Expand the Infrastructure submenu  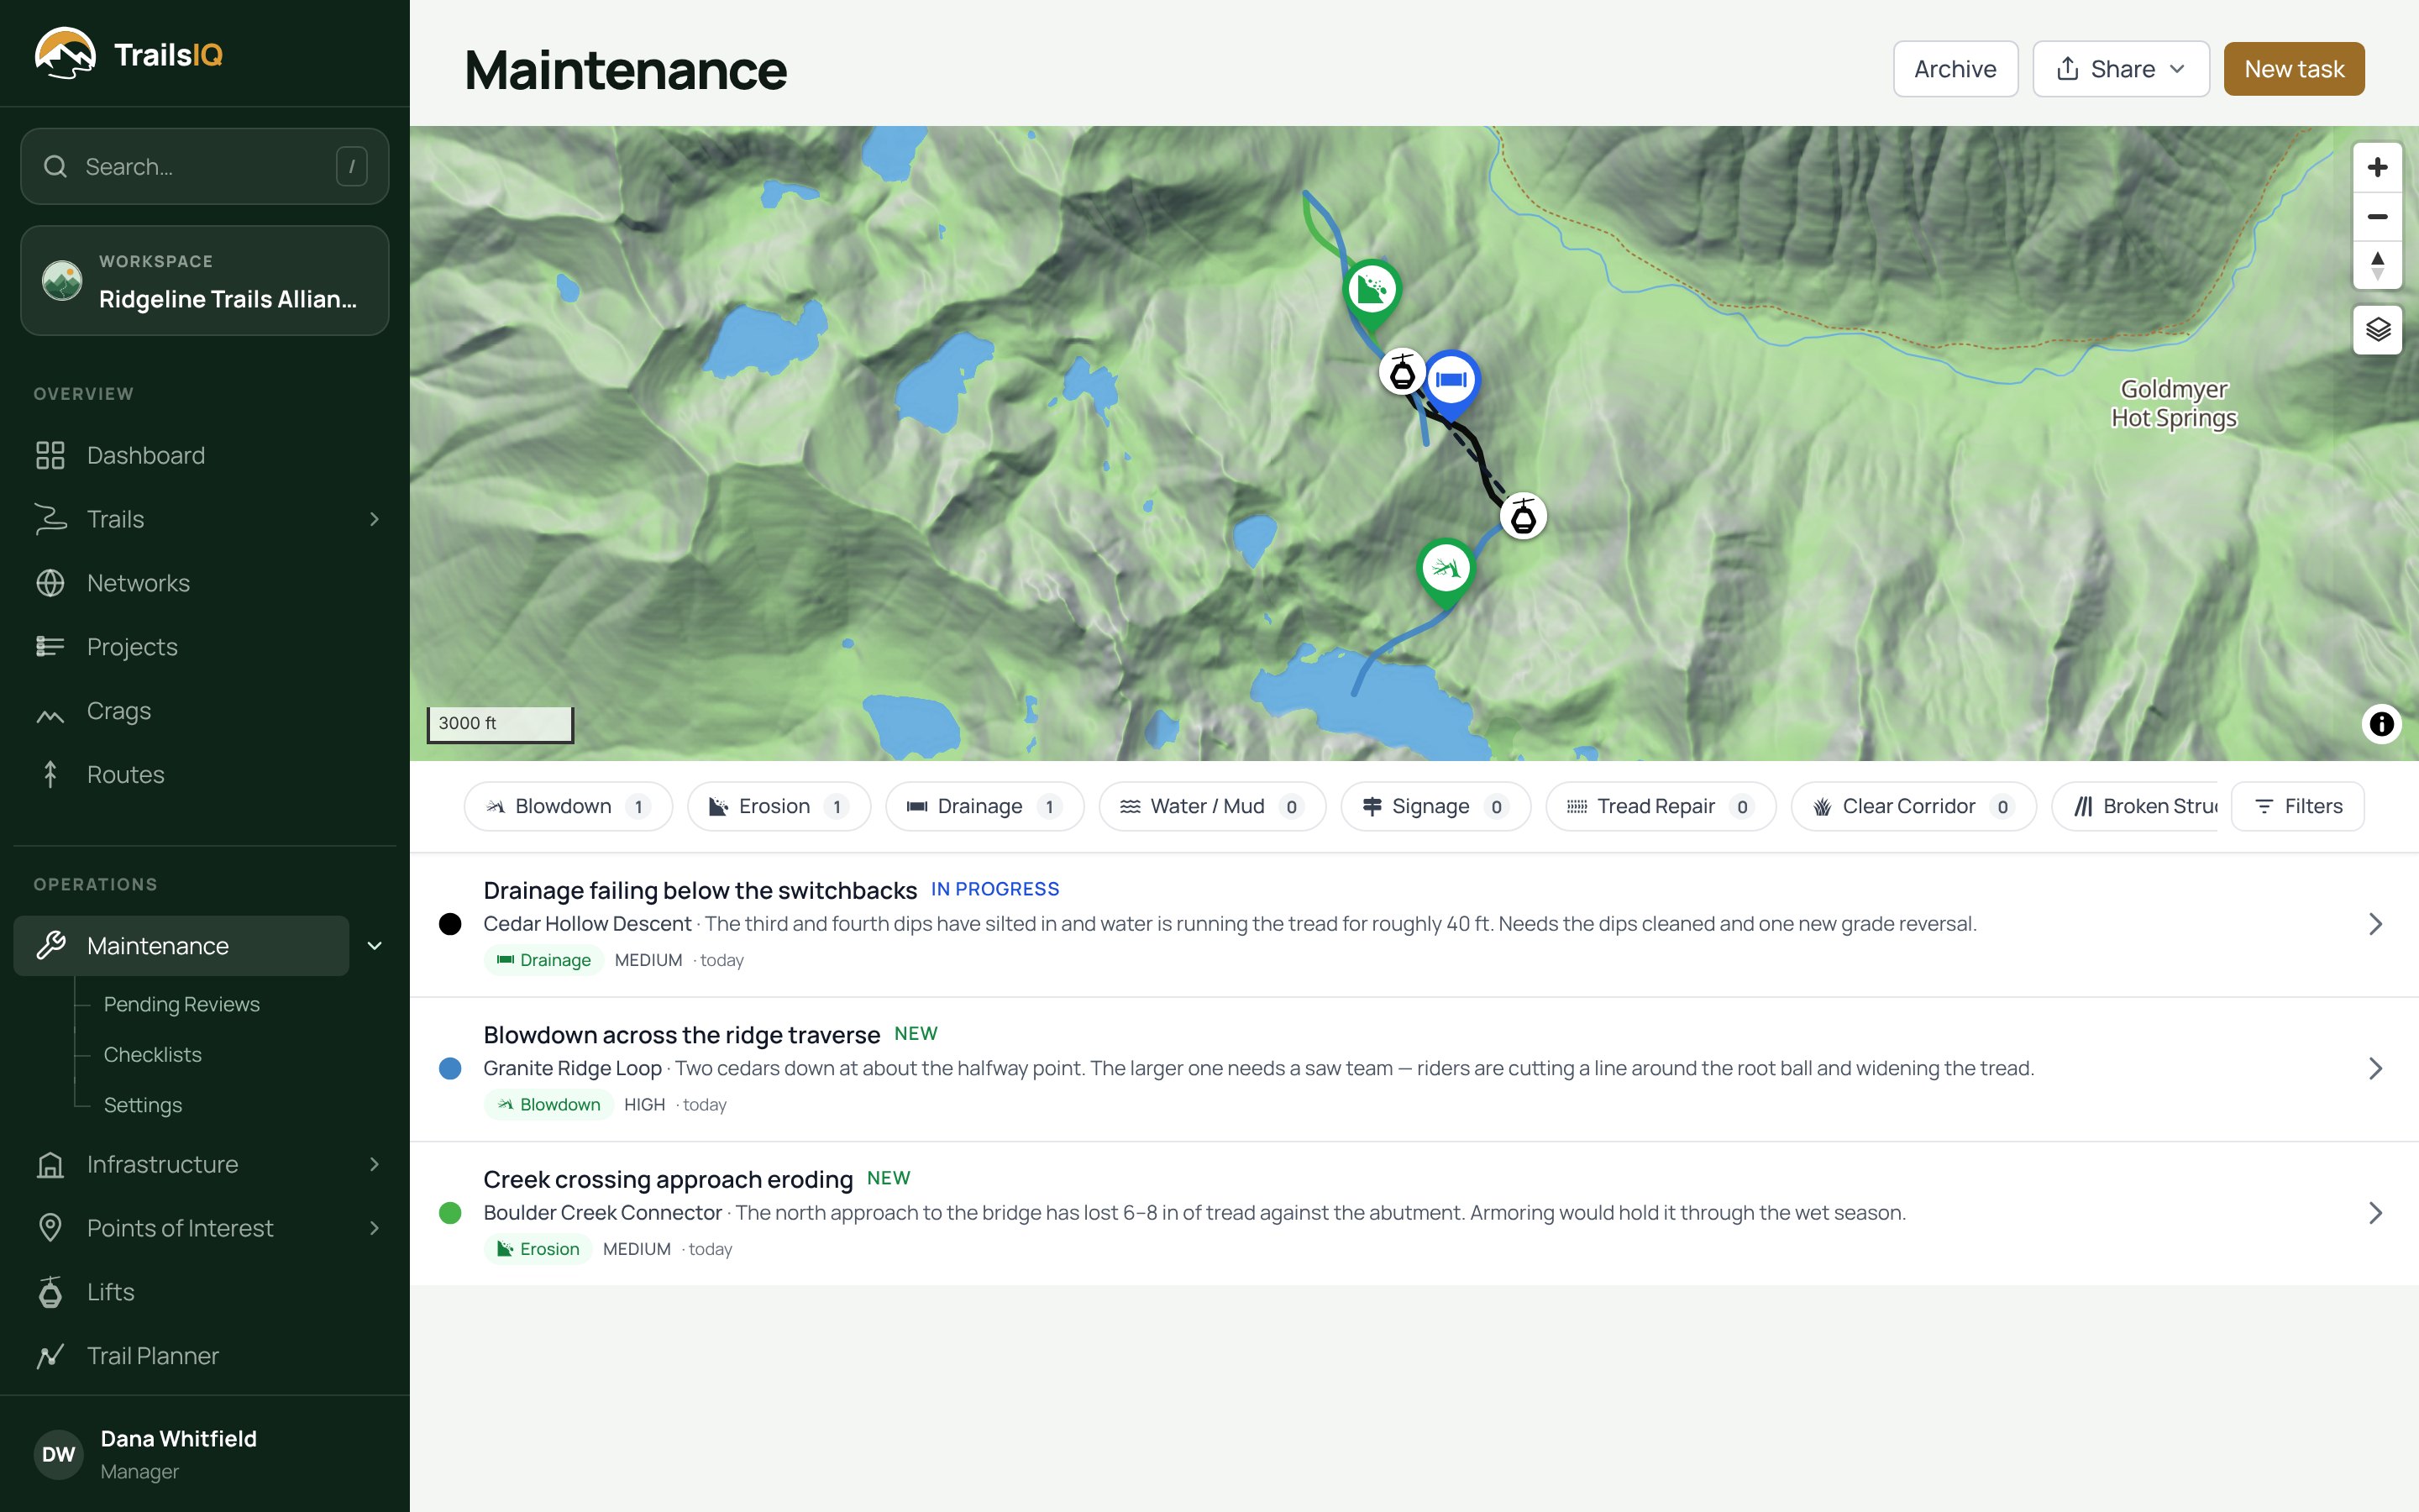(x=374, y=1164)
